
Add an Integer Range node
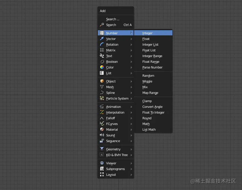click(153, 56)
